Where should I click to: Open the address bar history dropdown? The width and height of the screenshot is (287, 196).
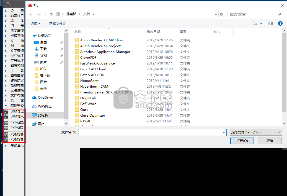click(216, 14)
